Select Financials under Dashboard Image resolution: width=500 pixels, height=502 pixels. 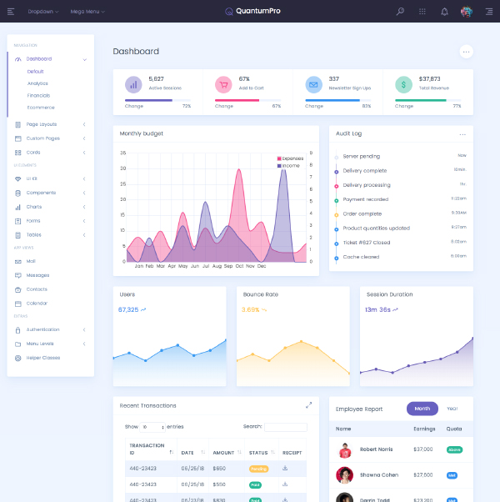(38, 95)
